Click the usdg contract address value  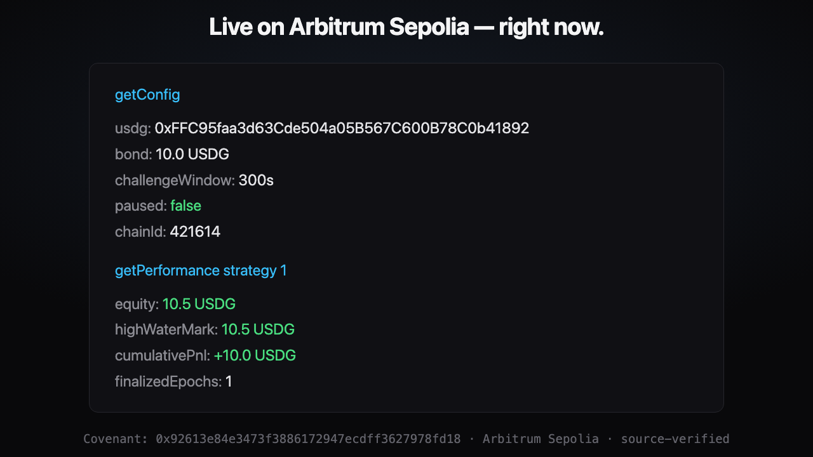click(342, 128)
